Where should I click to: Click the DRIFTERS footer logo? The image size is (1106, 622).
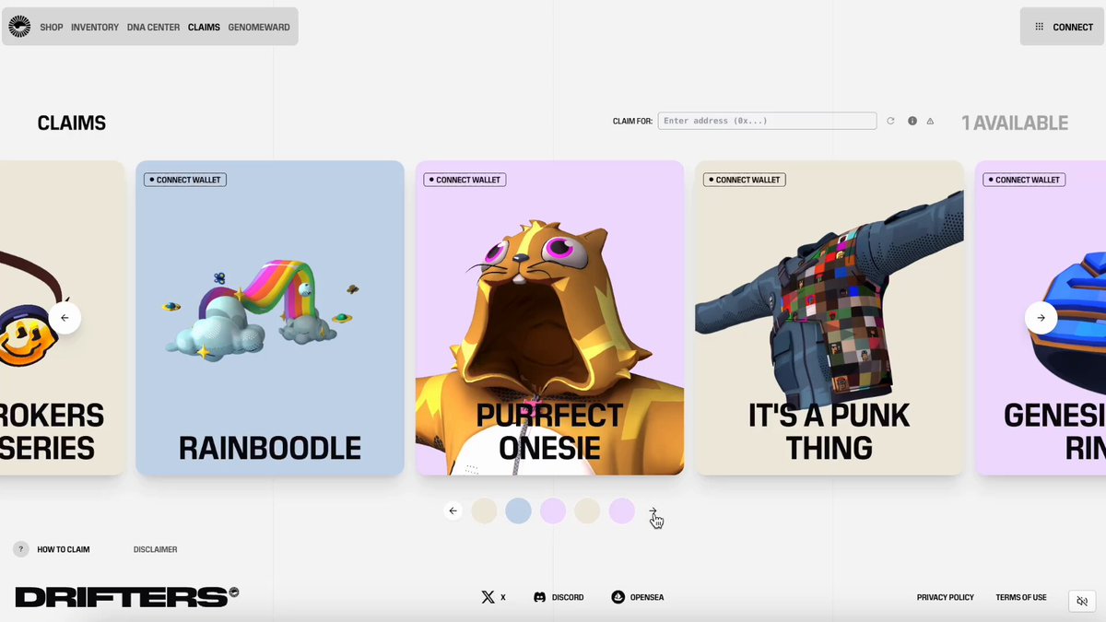pos(127,597)
